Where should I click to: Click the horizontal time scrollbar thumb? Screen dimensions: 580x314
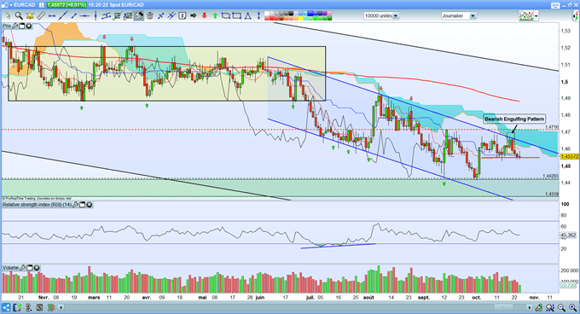point(504,307)
